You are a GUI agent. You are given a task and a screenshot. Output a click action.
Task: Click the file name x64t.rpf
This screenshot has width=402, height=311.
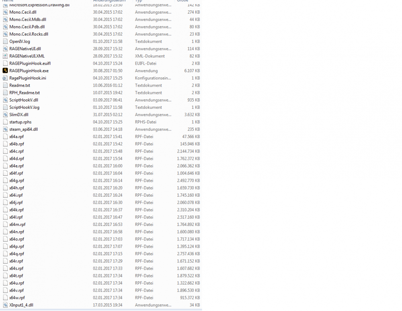(x=16, y=276)
